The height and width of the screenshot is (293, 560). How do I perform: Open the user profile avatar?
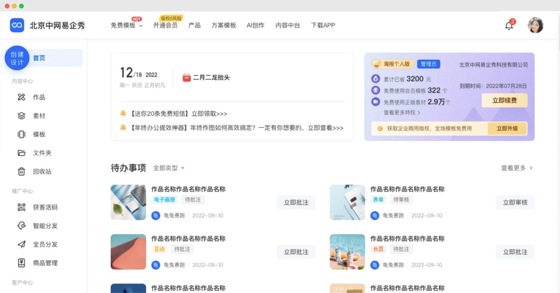click(535, 25)
